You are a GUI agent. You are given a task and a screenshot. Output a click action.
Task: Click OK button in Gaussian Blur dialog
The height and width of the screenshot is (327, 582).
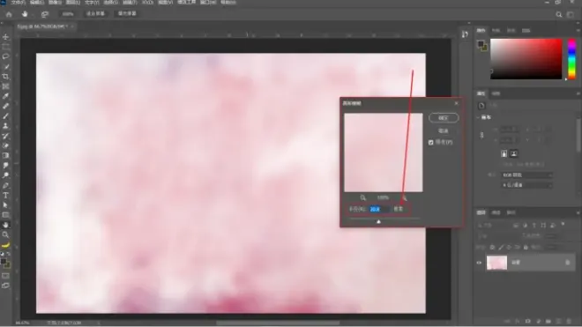(444, 118)
